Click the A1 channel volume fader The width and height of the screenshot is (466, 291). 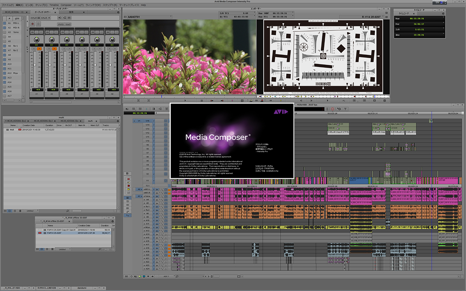point(35,64)
